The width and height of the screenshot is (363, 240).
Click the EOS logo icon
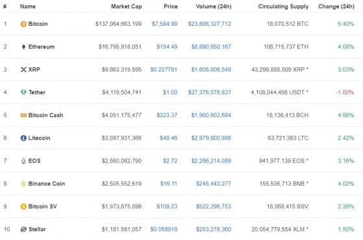point(23,161)
